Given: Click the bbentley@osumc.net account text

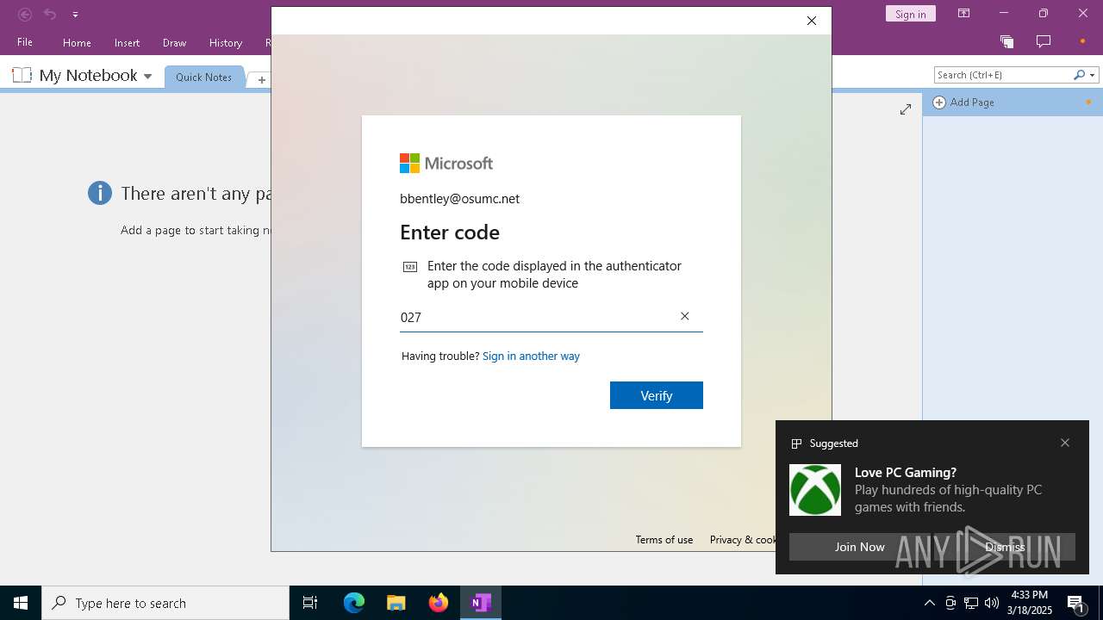Looking at the screenshot, I should (459, 199).
